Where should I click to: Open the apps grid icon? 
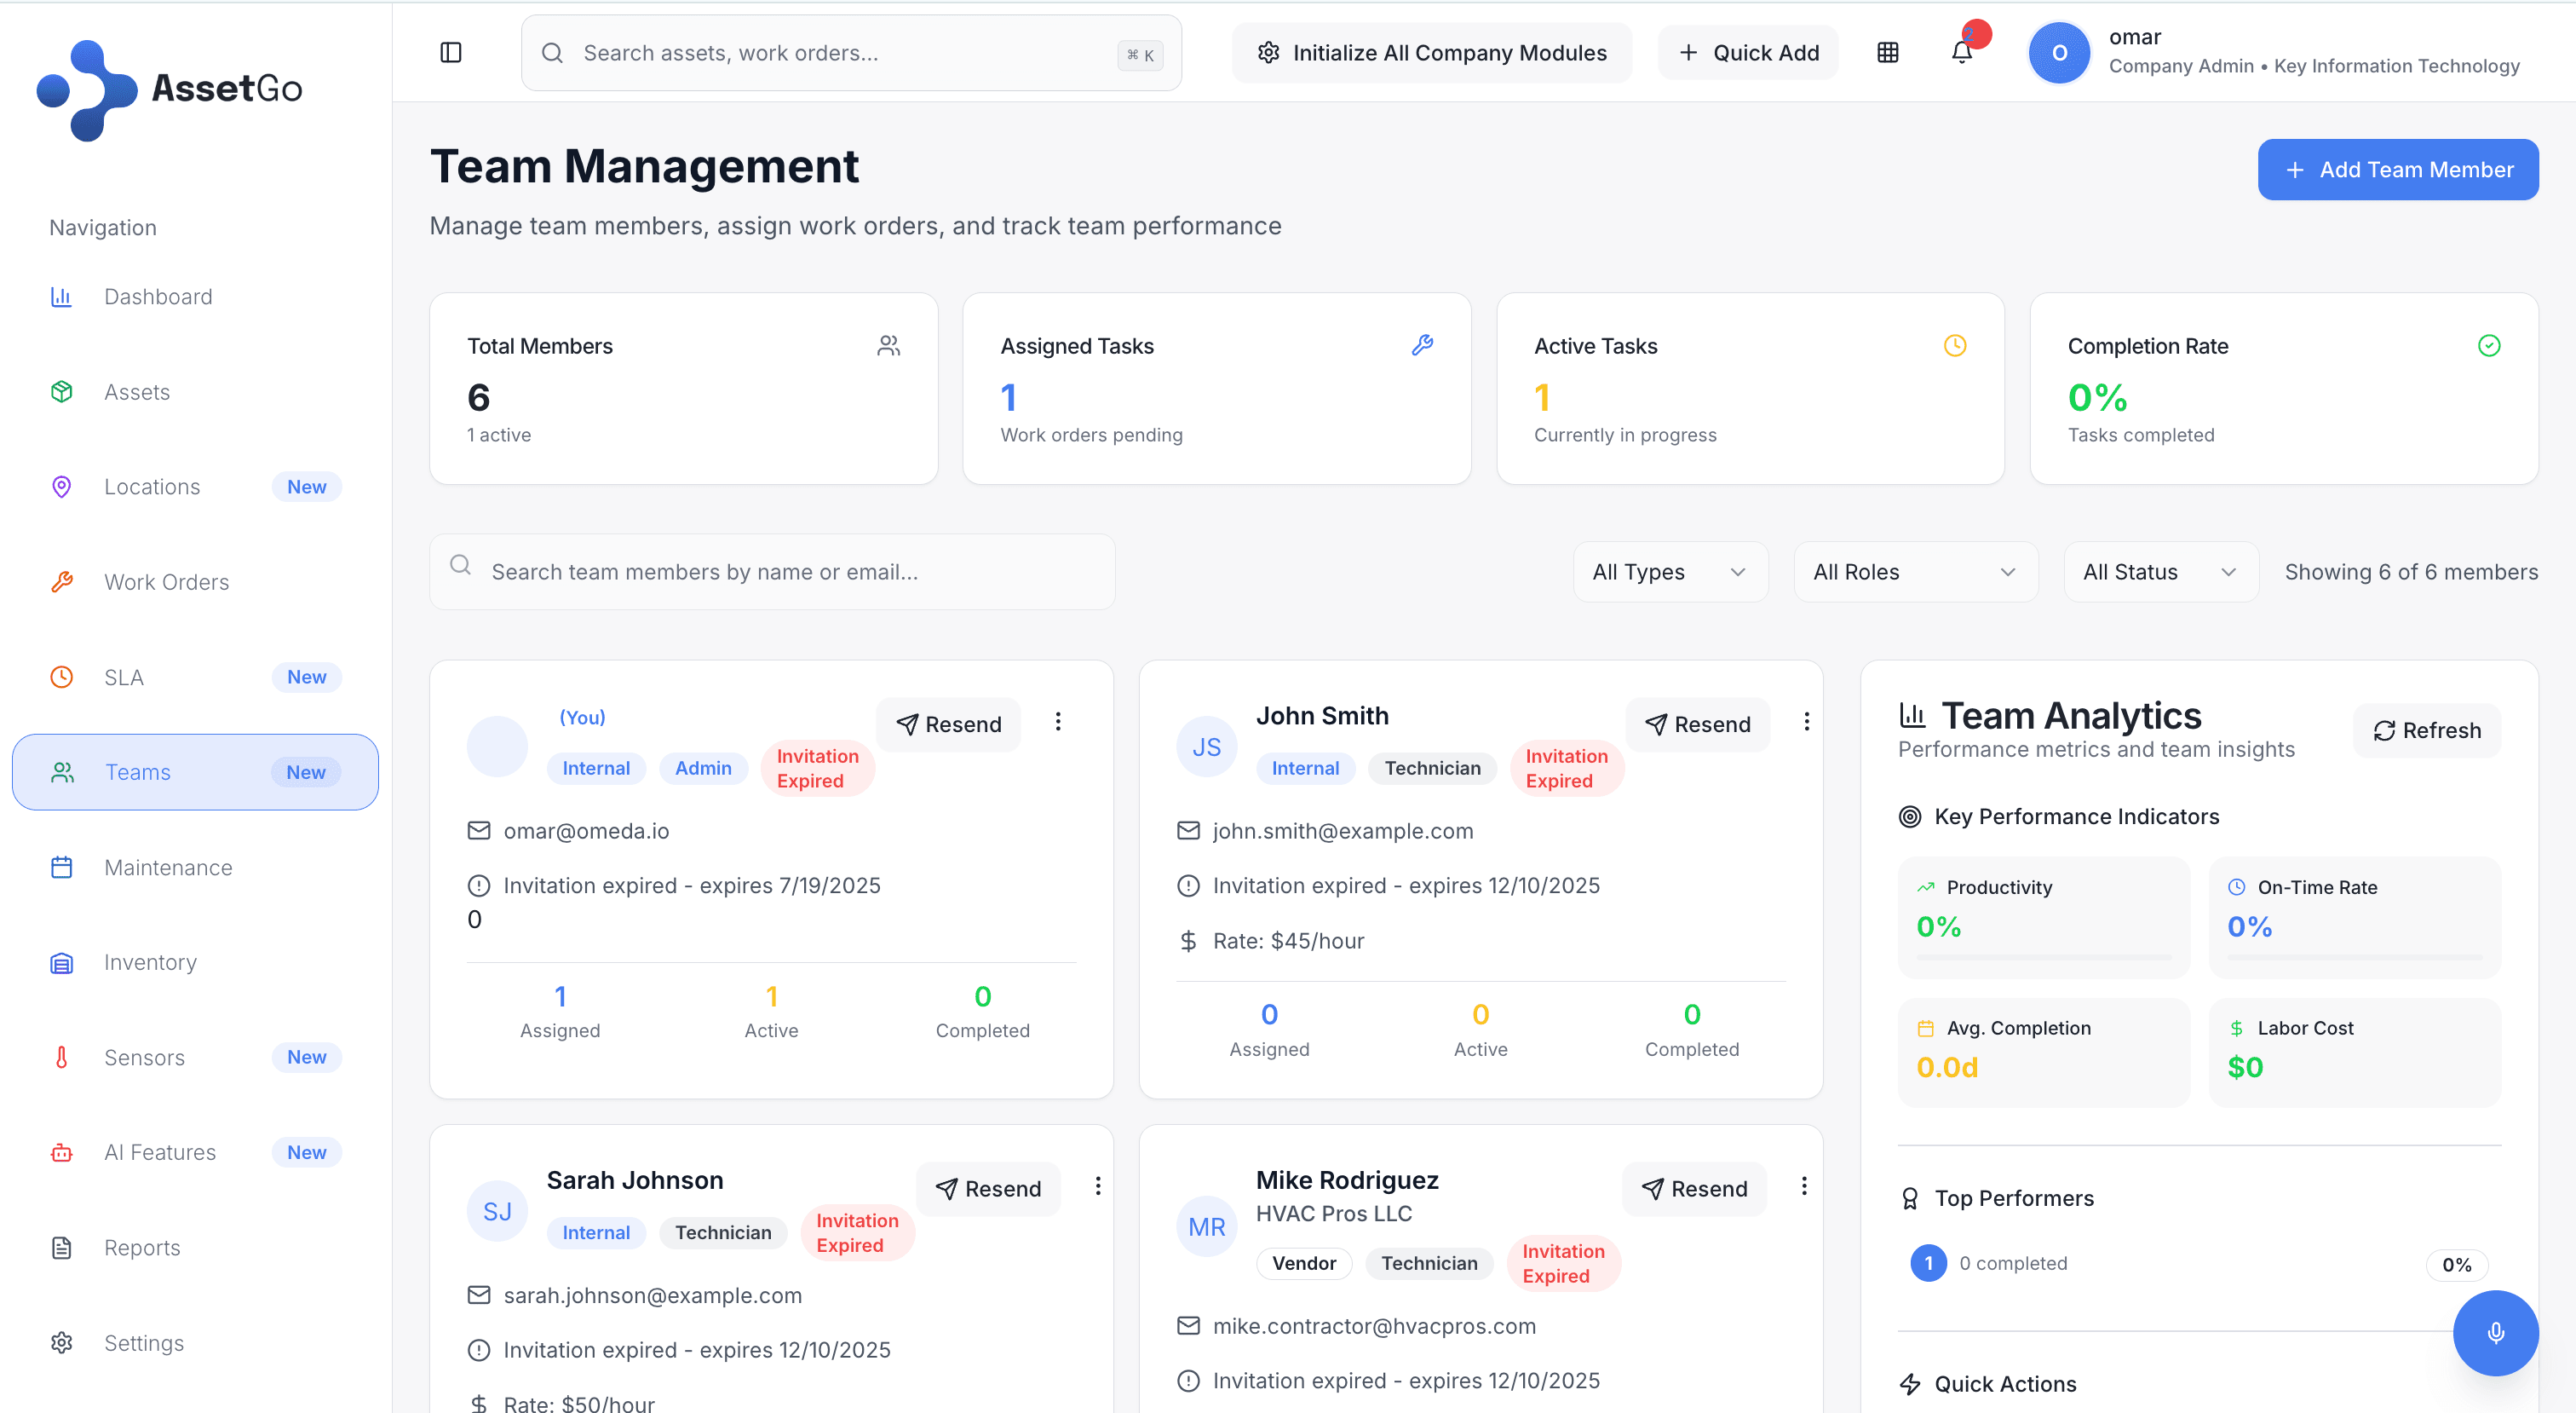(1887, 52)
